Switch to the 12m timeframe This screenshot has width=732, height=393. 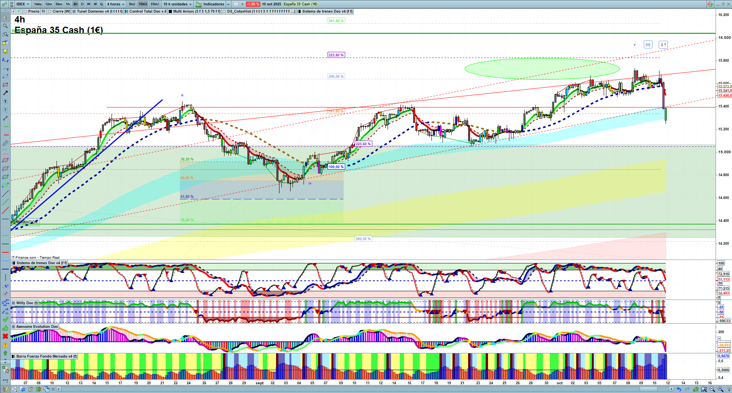[x=48, y=4]
